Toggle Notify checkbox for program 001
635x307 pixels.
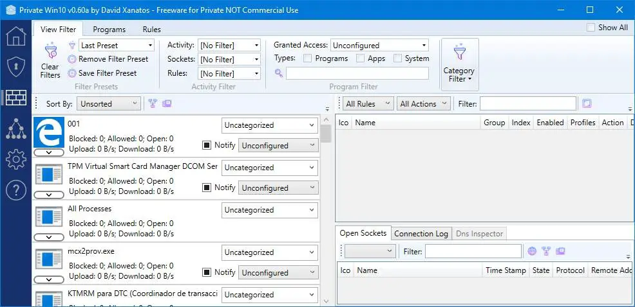pyautogui.click(x=207, y=145)
